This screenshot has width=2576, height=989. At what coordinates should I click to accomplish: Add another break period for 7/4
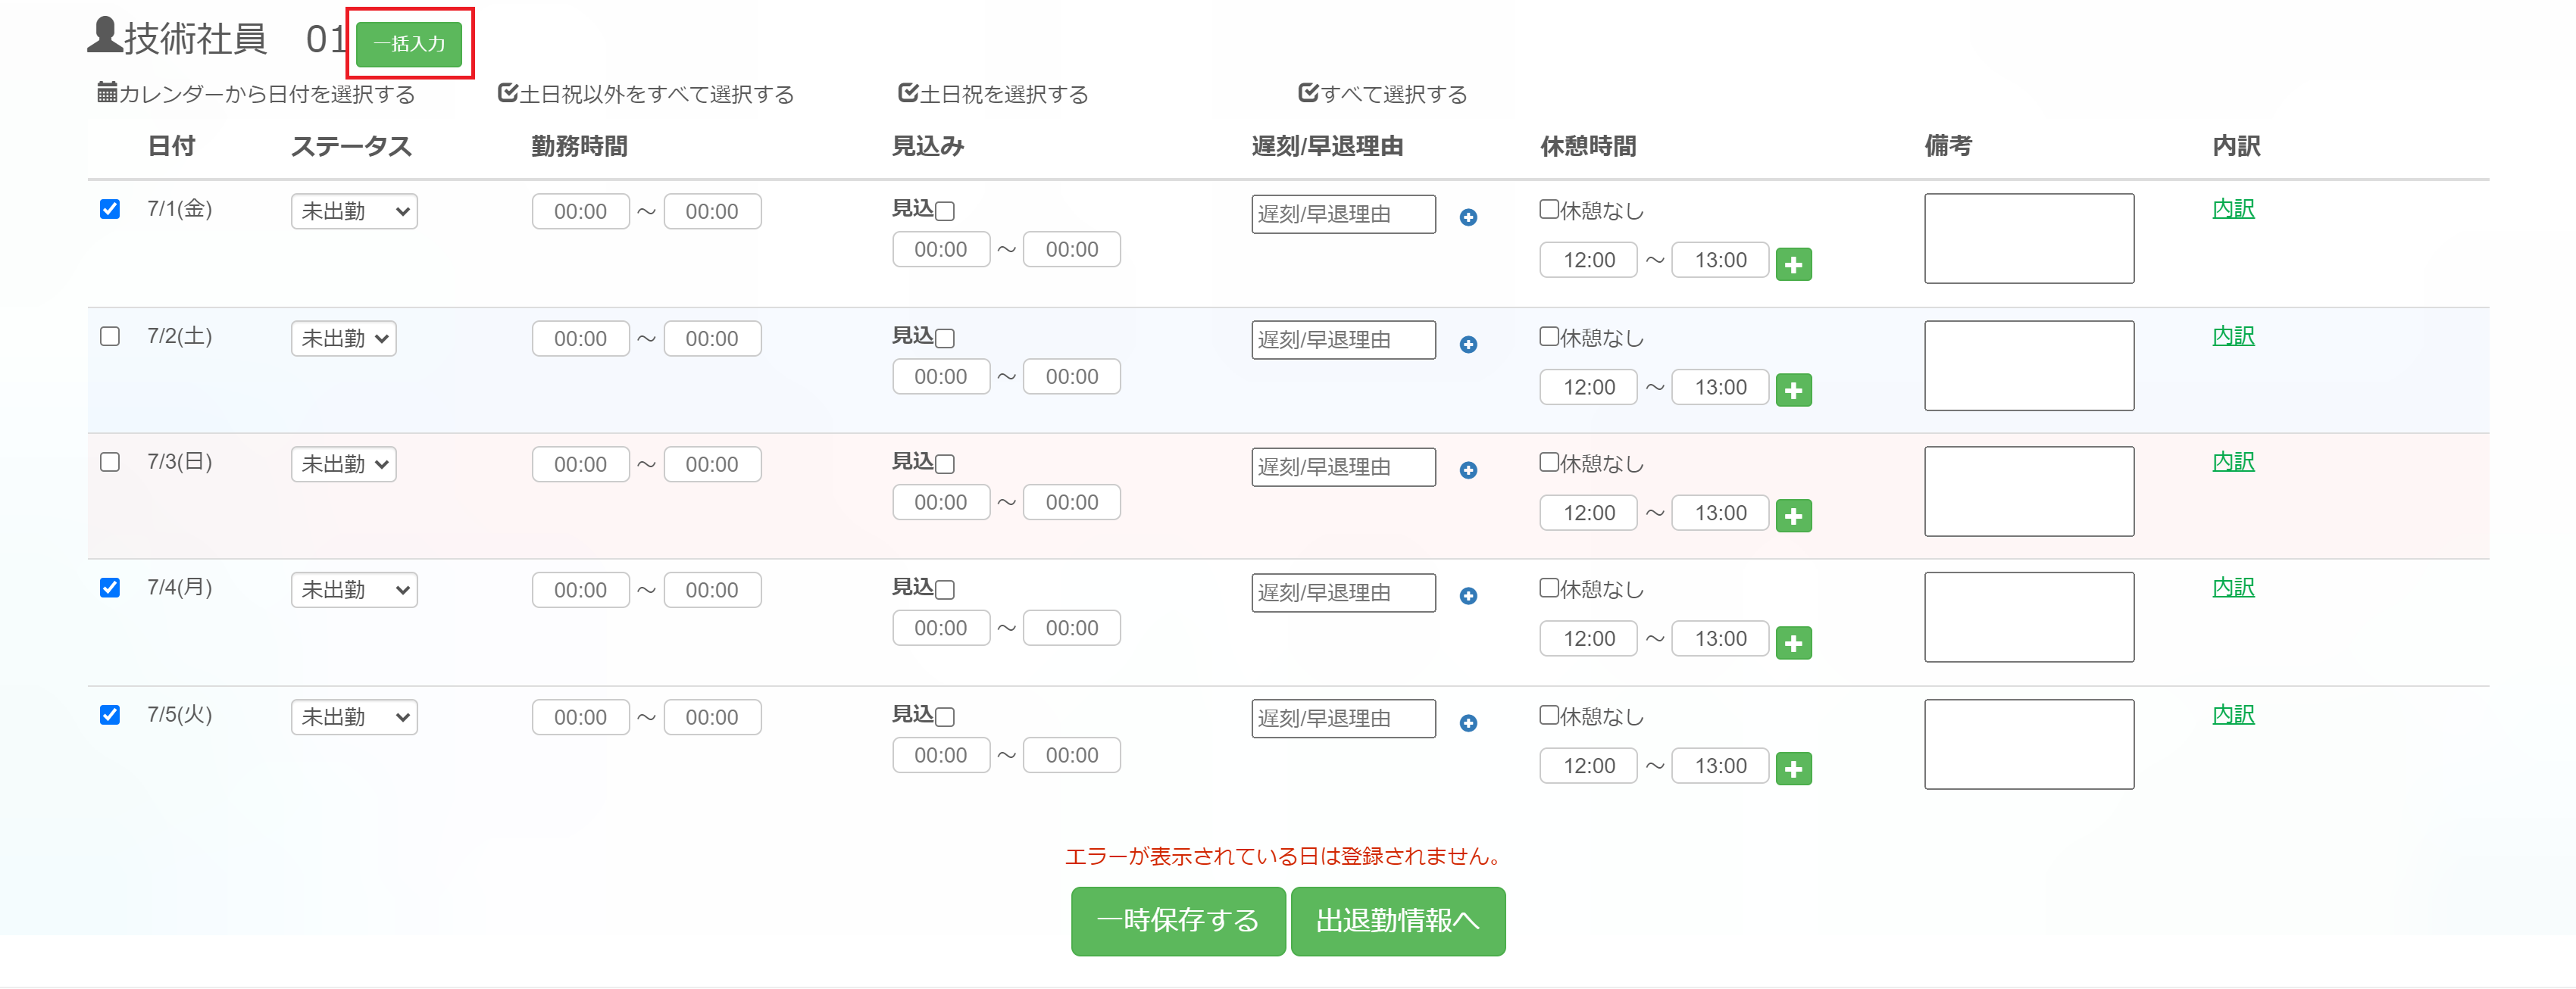pos(1793,643)
